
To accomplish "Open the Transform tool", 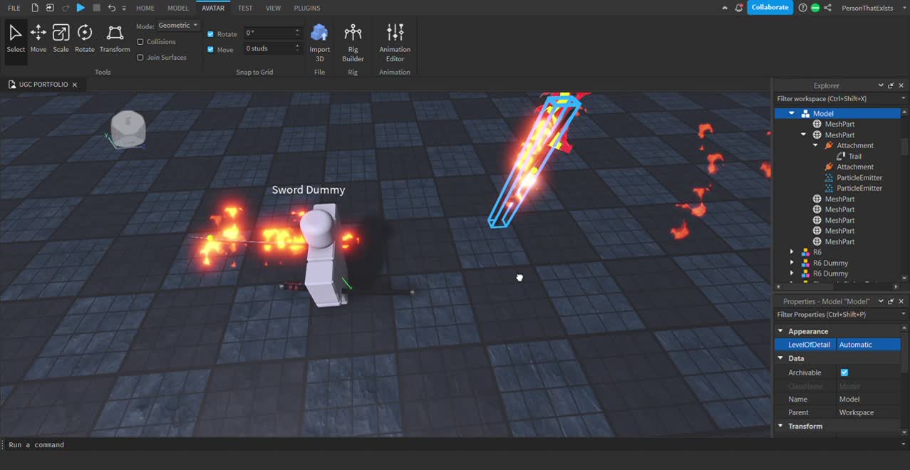I will [x=114, y=36].
